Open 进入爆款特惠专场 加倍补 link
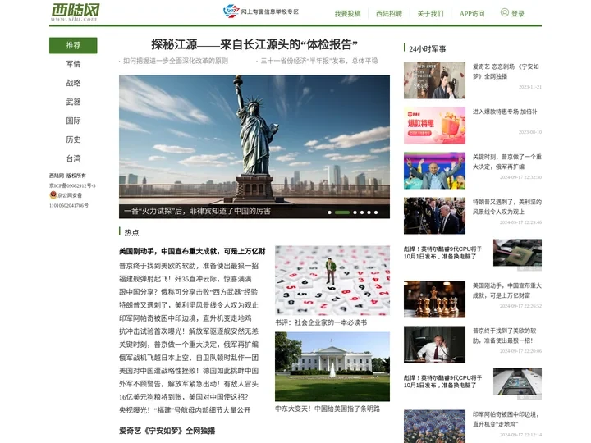This screenshot has height=443, width=591. click(505, 112)
